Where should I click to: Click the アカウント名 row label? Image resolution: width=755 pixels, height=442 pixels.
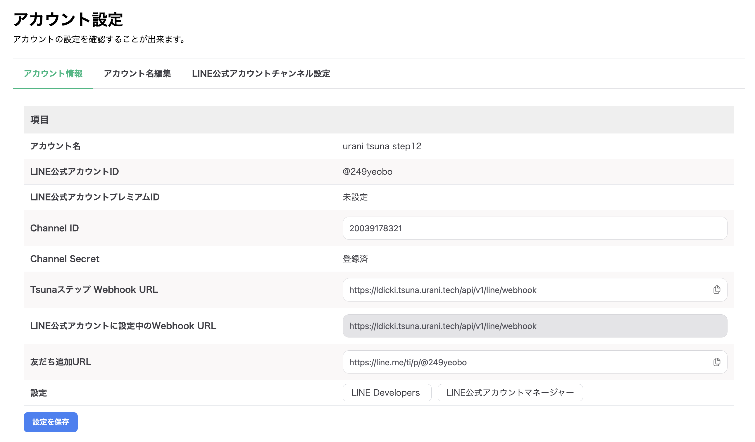[x=56, y=146]
